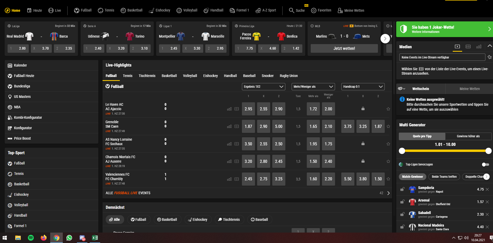
Task: Switch to Tischtennis tab in Live-Highlights
Action: [x=147, y=76]
